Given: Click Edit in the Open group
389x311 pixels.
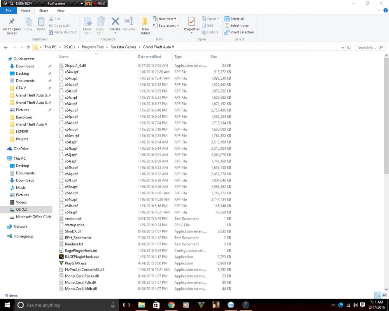Looking at the screenshot, I should 208,26.
